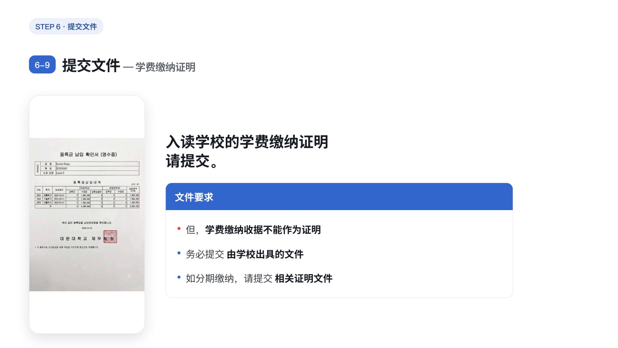Click the 学费缴纳证明 subtitle text

point(165,67)
